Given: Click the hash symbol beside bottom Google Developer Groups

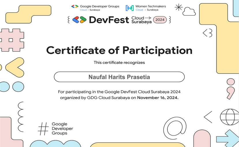Looking at the screenshot, I should click(43, 129).
